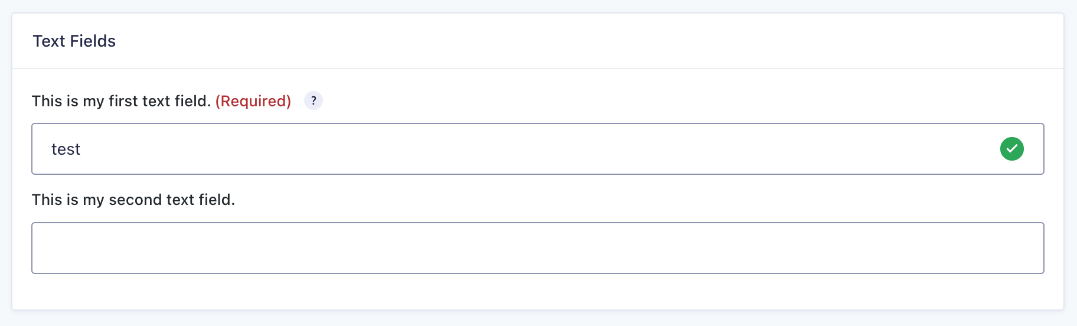
Task: Click empty panel area below second field
Action: [x=538, y=291]
